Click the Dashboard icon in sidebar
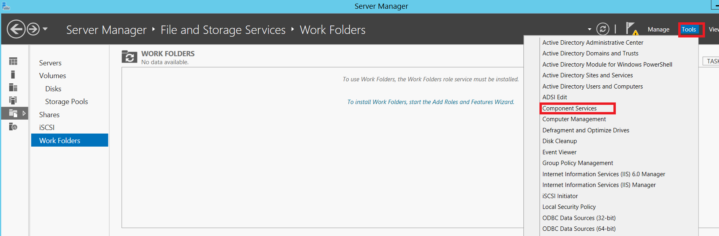719x236 pixels. 13,61
